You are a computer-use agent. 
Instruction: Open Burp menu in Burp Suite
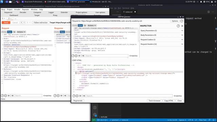(x=3, y=9)
